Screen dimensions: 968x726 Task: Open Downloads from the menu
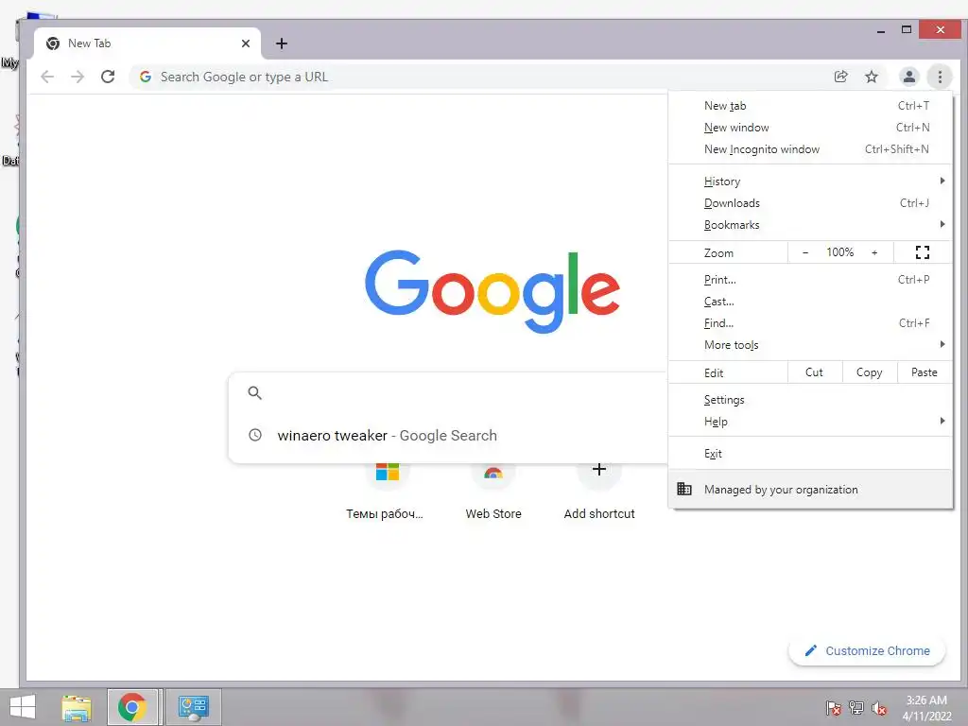pos(810,203)
